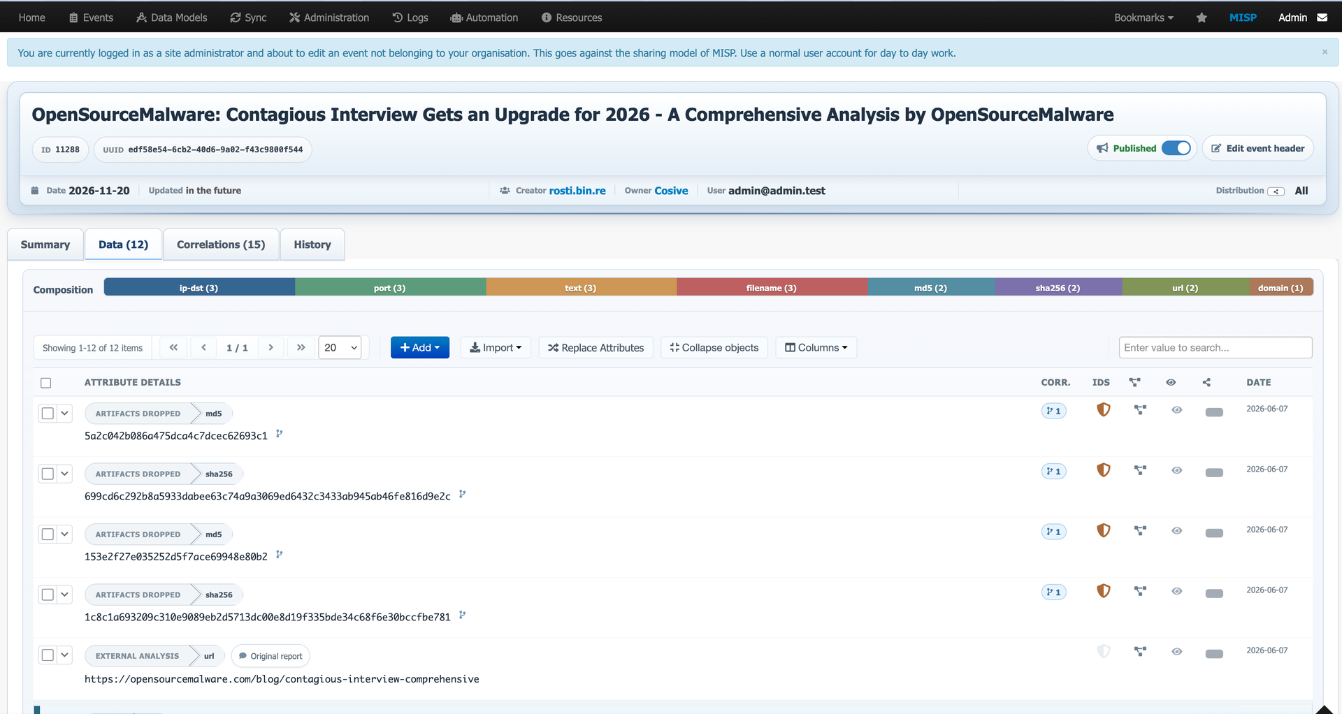Switch to the Correlations (15) tab

coord(221,245)
